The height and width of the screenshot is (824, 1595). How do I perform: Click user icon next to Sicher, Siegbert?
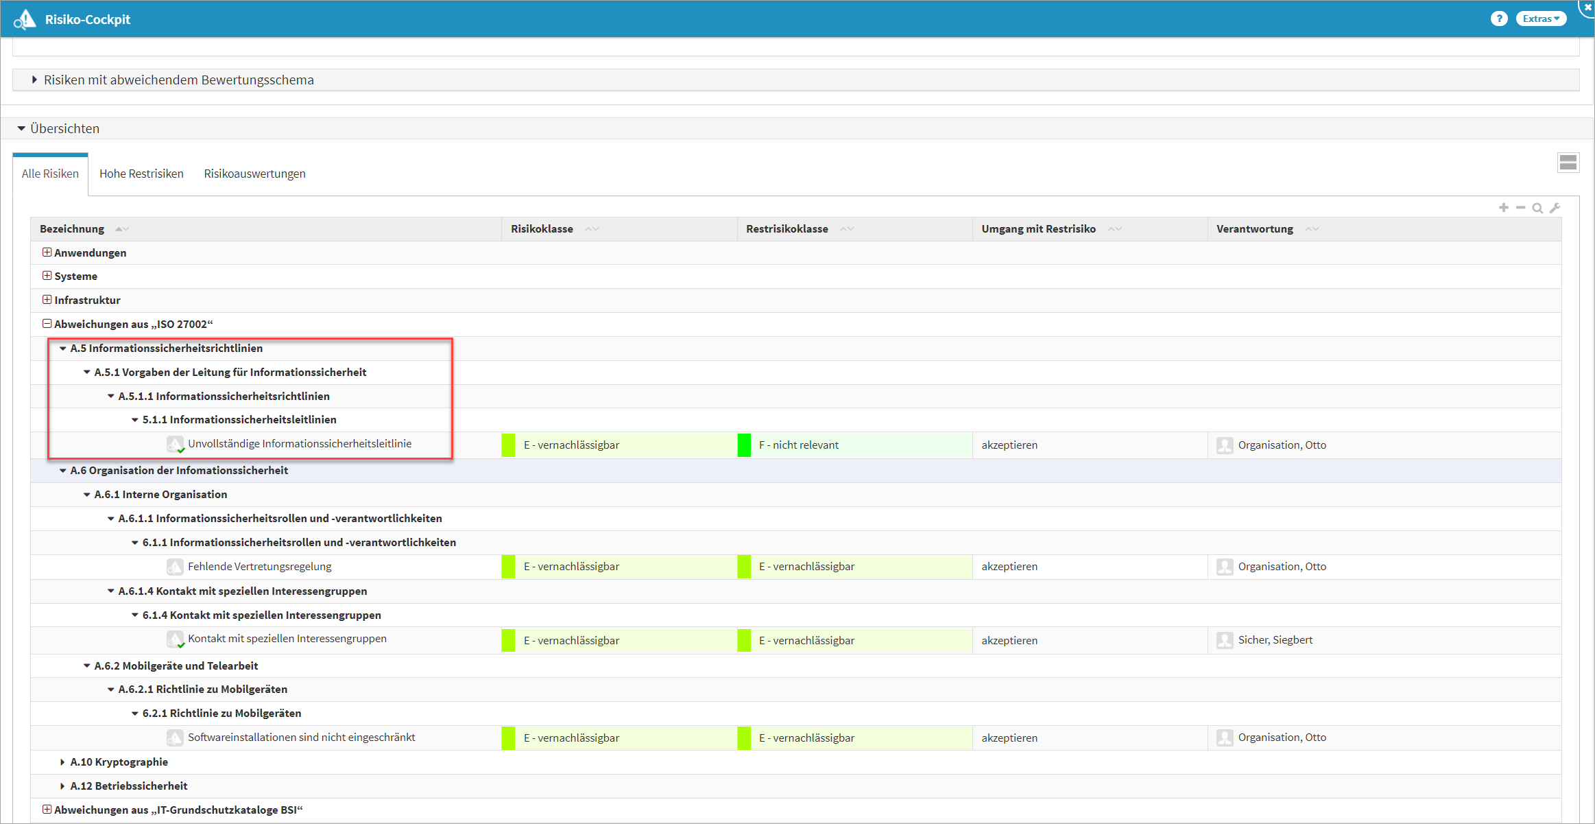tap(1225, 640)
